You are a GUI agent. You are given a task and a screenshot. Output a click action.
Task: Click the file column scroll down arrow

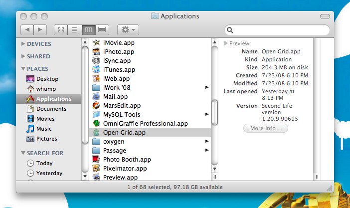pos(214,169)
